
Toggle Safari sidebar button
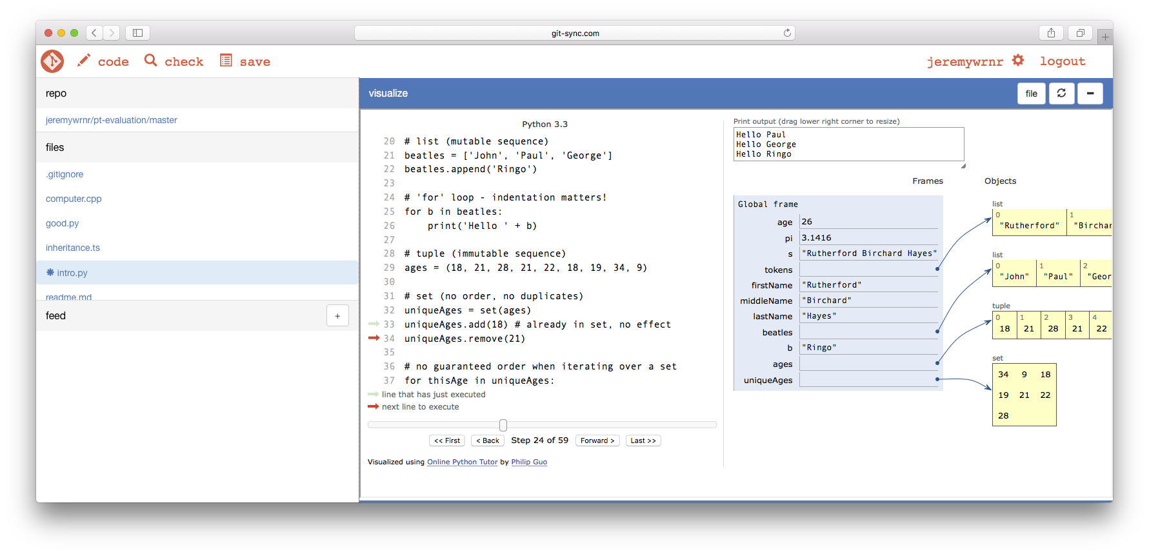(137, 33)
